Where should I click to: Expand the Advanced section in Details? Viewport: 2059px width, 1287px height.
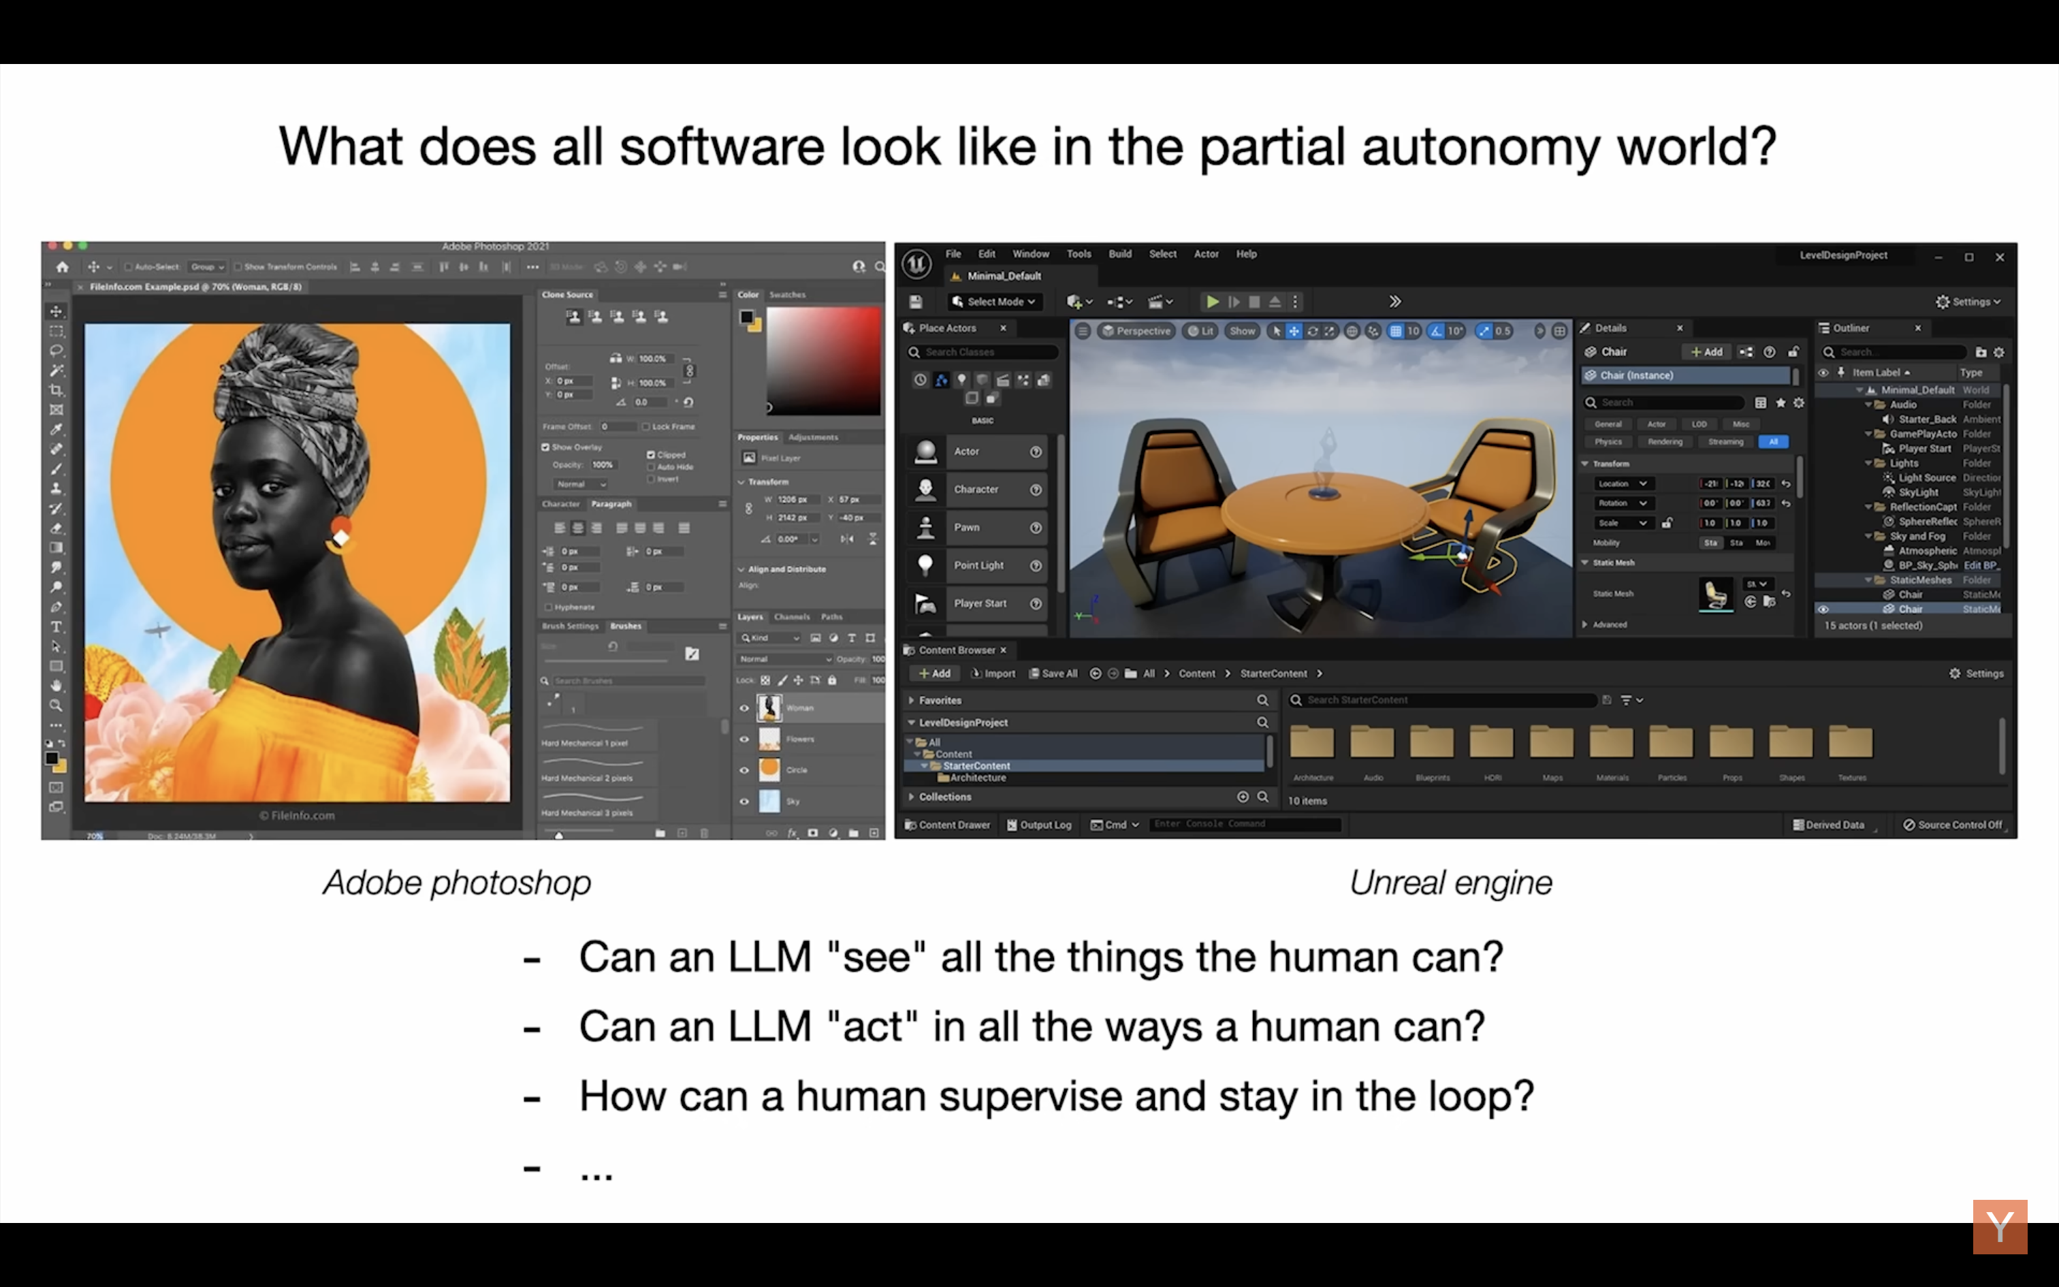(1585, 625)
